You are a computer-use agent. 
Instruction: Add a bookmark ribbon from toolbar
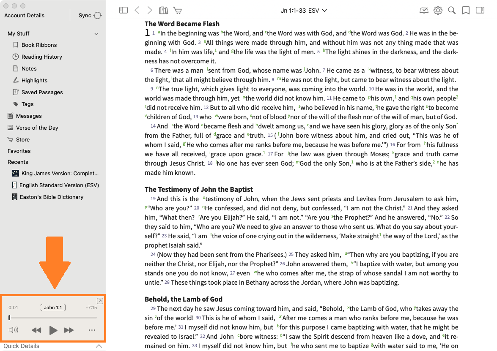click(466, 10)
